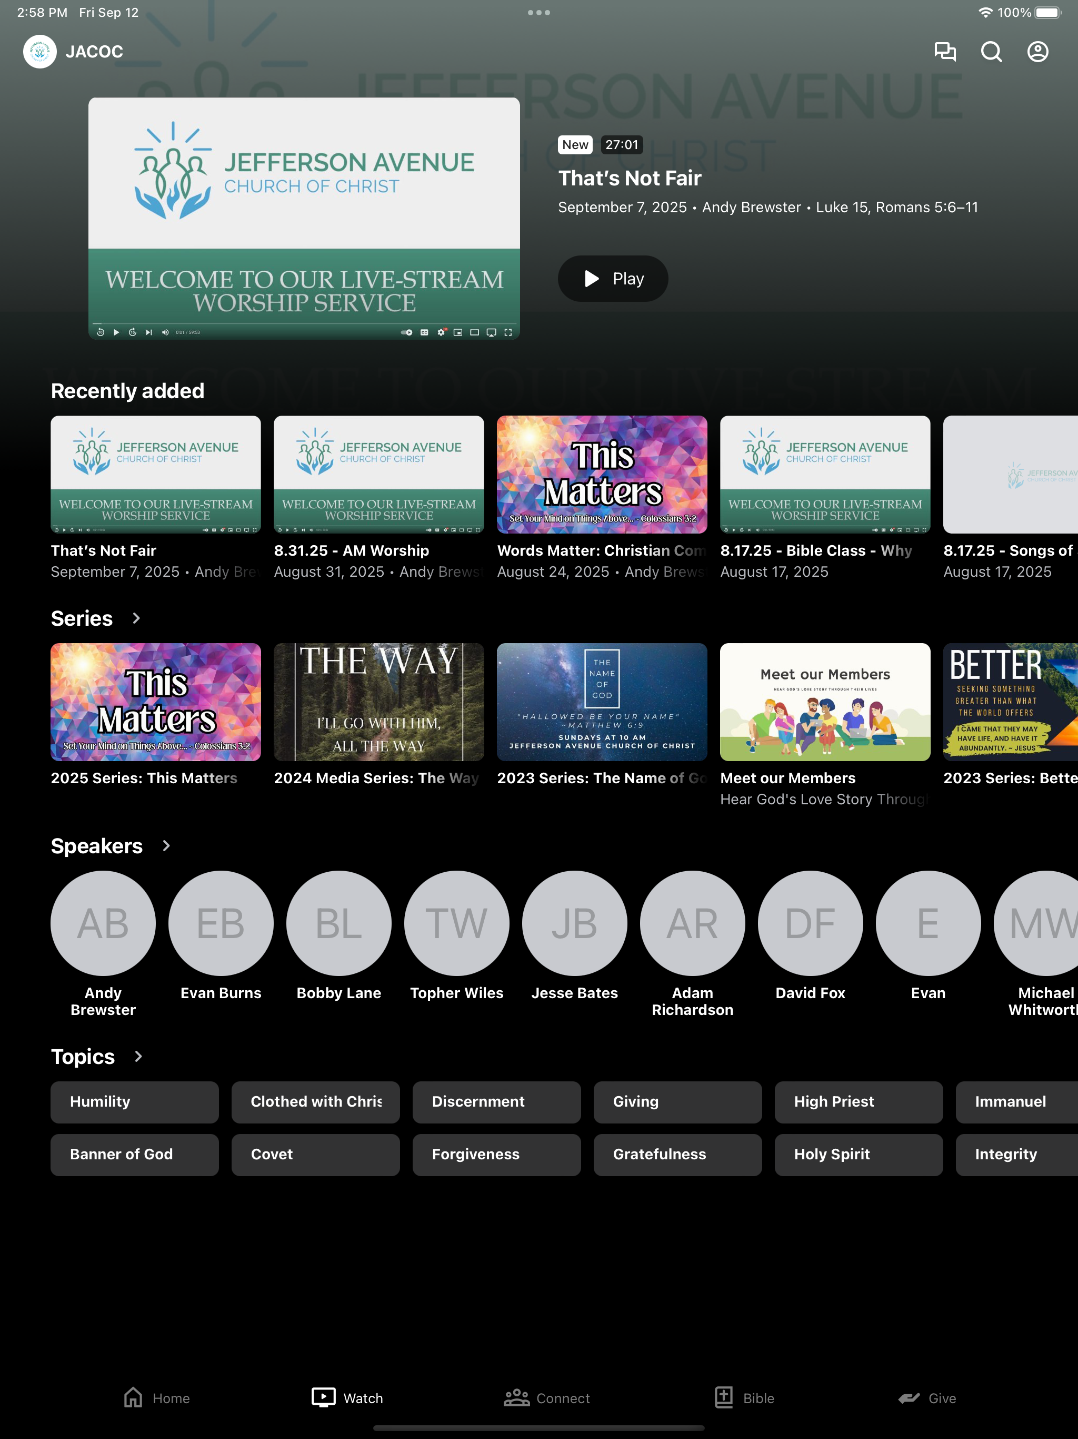Image resolution: width=1078 pixels, height=1439 pixels.
Task: Open the user profile icon
Action: (1037, 52)
